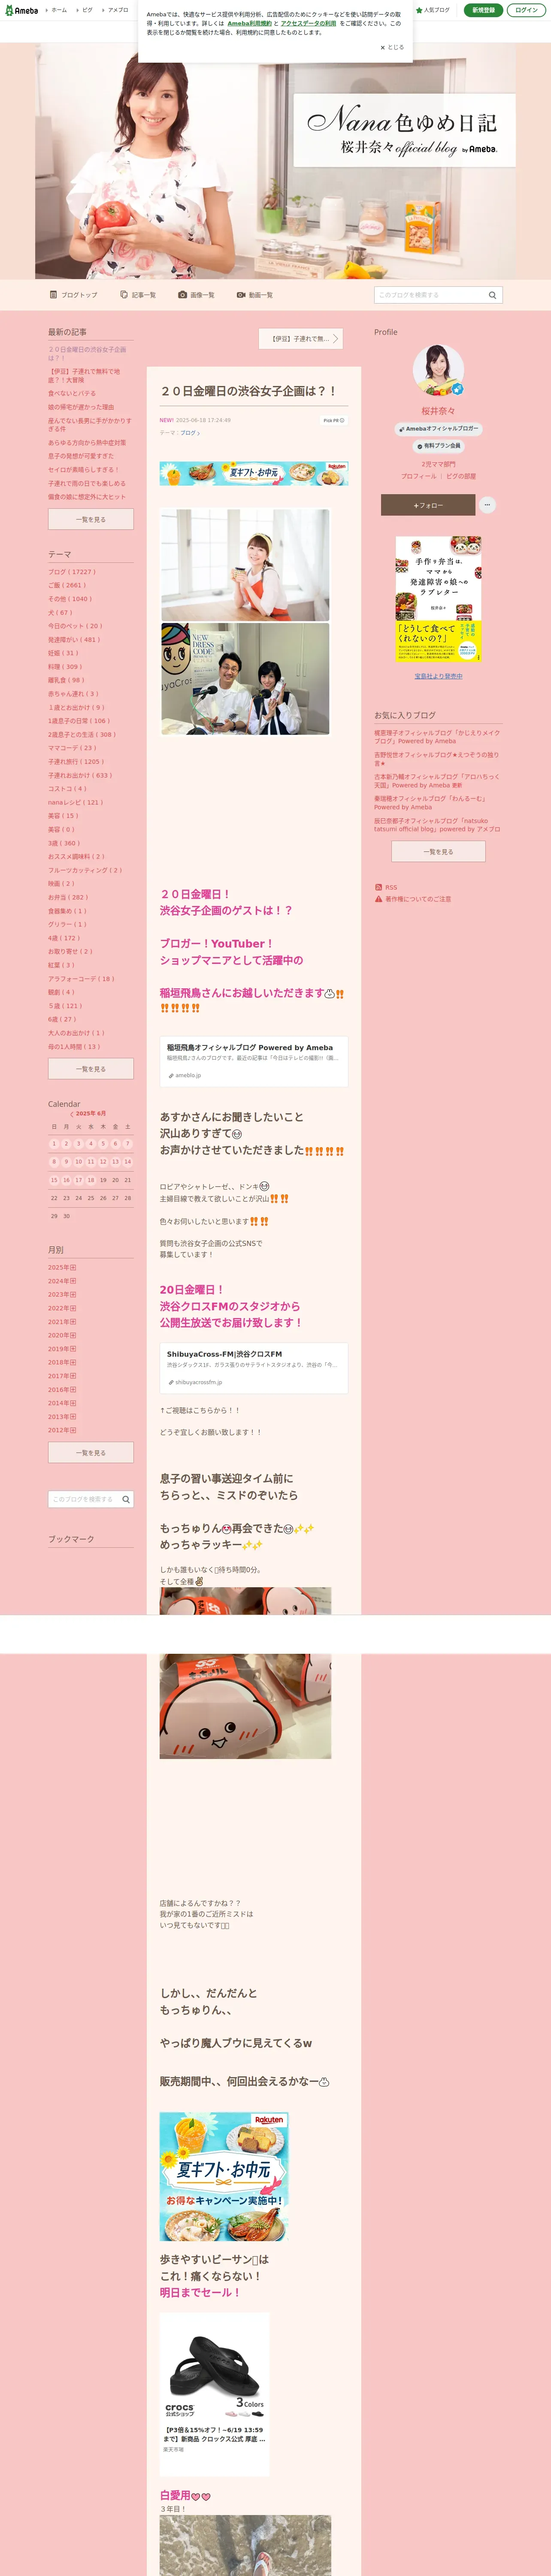This screenshot has width=551, height=2576.
Task: Open the theme ブログ link under title
Action: click(190, 433)
